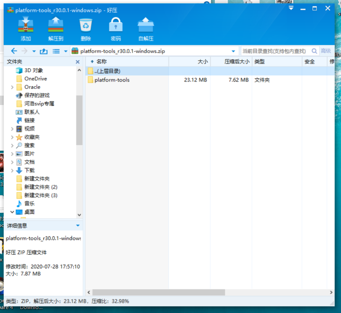341x313 pixels.
Task: Click the go up one level icon
Action: 44,51
